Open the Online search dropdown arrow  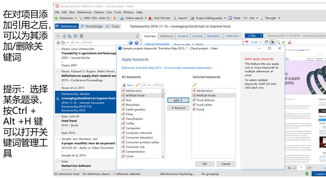[145, 18]
